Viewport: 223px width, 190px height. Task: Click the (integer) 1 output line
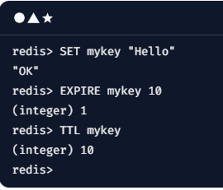pos(50,111)
